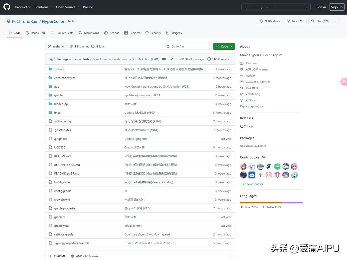This screenshot has height=260, width=347.
Task: Click the 7 watching eye icon
Action: [x=242, y=94]
